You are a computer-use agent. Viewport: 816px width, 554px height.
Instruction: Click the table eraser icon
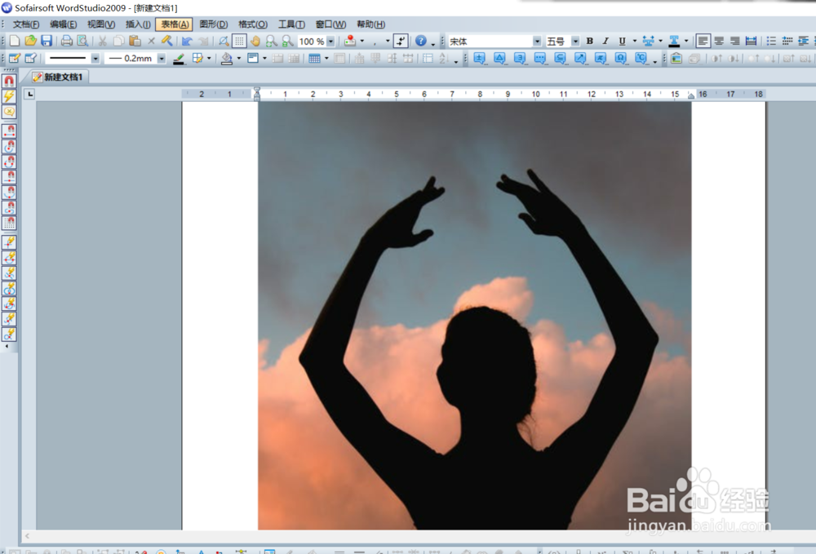click(31, 58)
